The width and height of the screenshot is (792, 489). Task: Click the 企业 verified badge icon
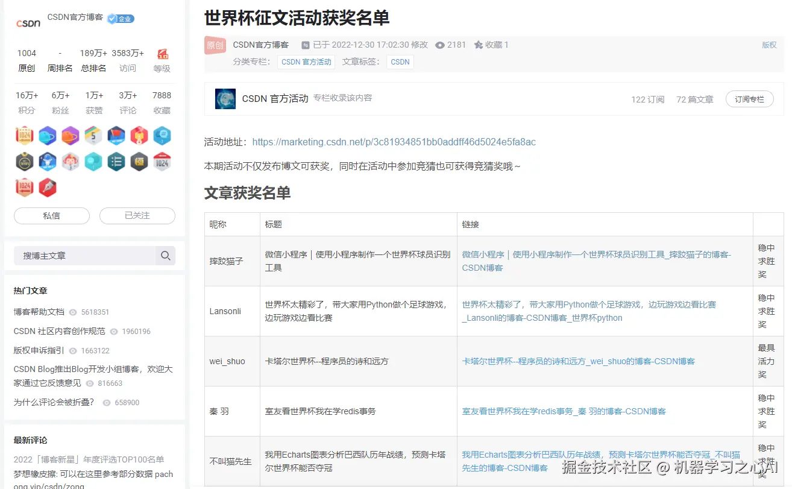point(121,19)
